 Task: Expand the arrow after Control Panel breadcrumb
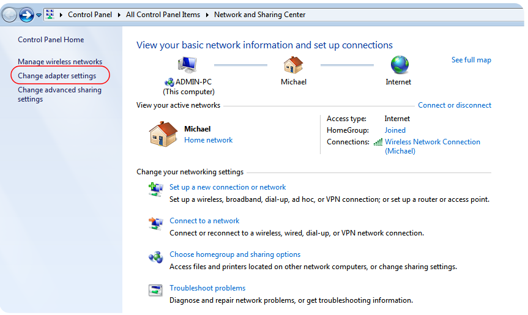(x=119, y=15)
